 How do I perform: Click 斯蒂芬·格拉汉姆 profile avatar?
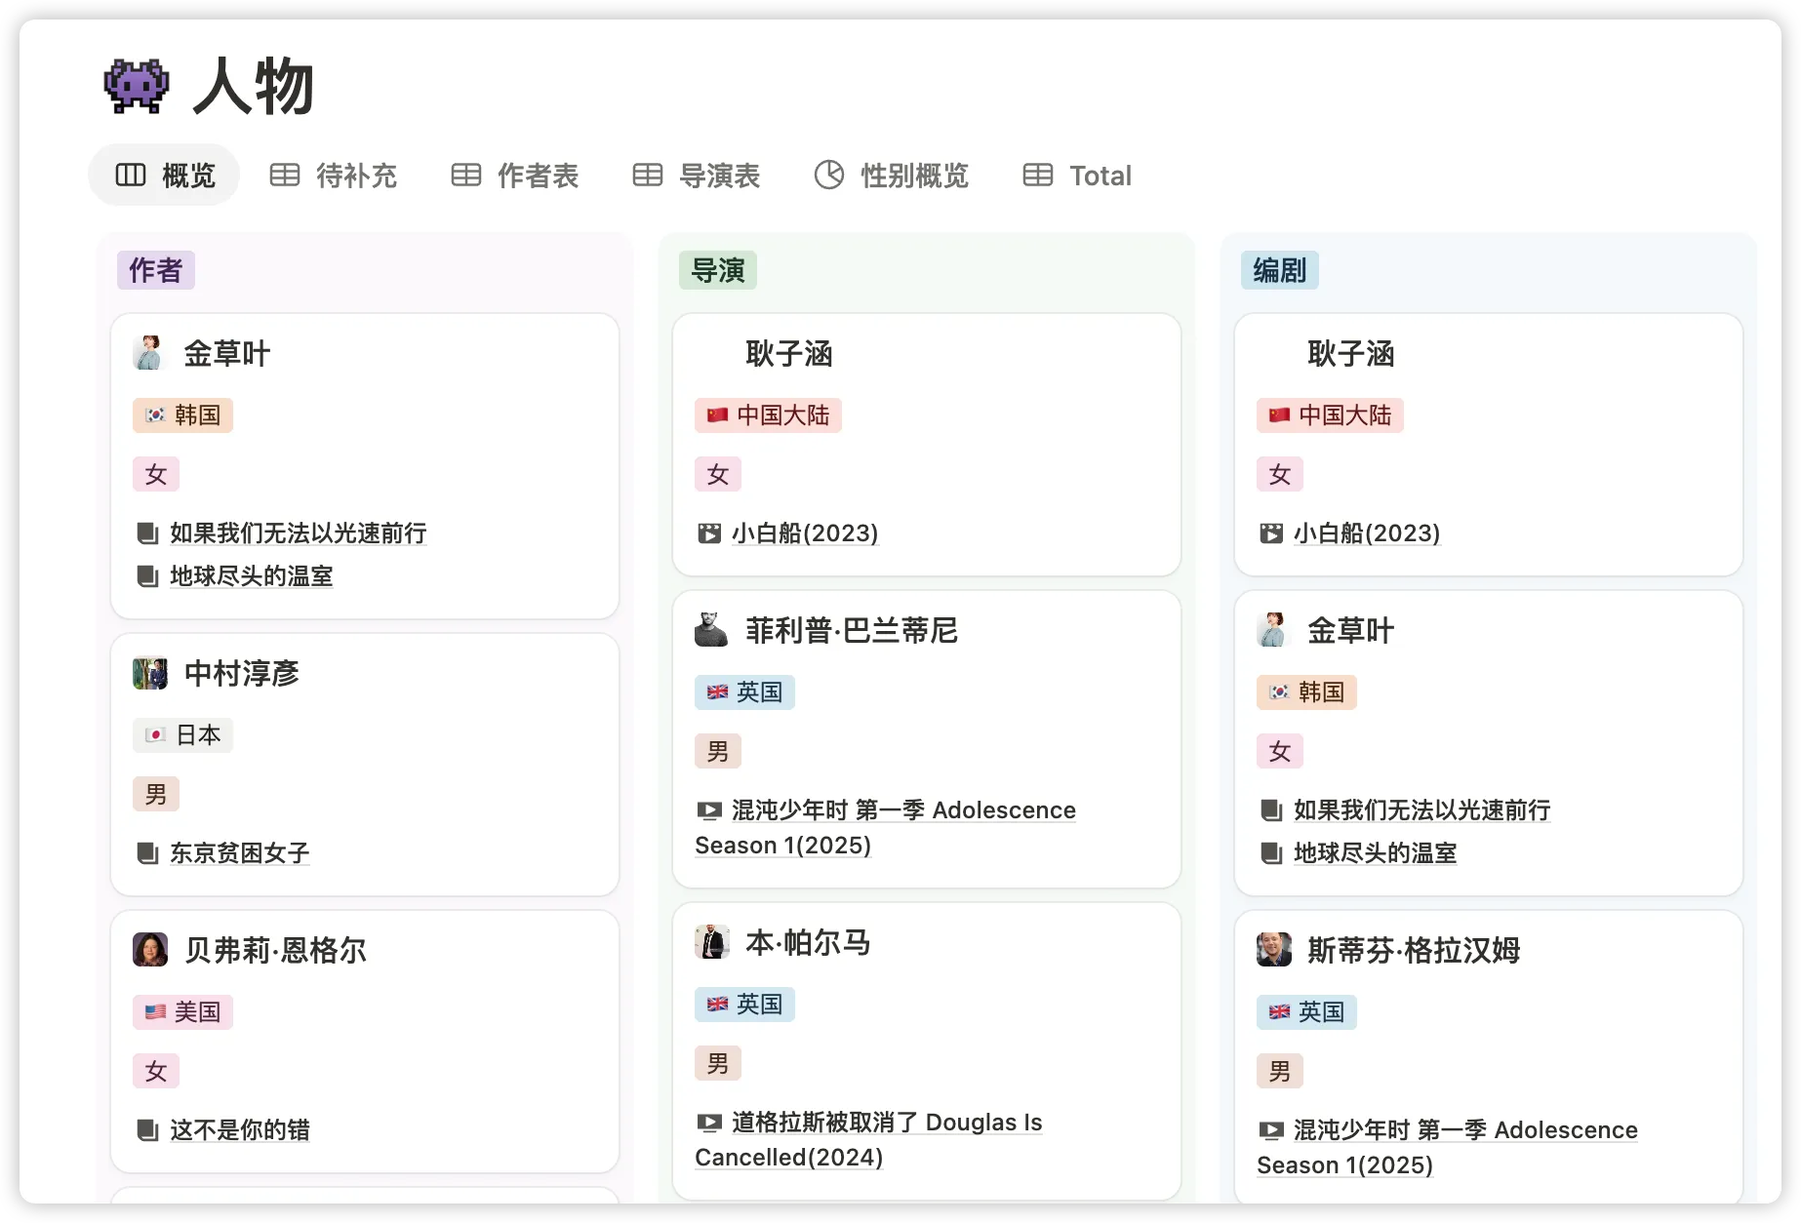(x=1273, y=950)
